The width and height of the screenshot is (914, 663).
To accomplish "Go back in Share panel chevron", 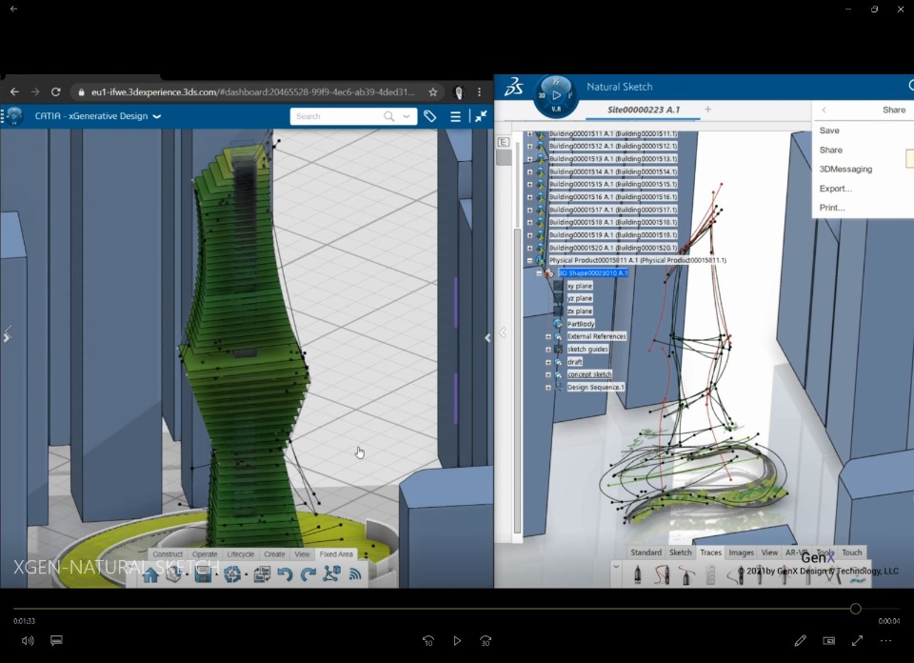I will pyautogui.click(x=824, y=110).
